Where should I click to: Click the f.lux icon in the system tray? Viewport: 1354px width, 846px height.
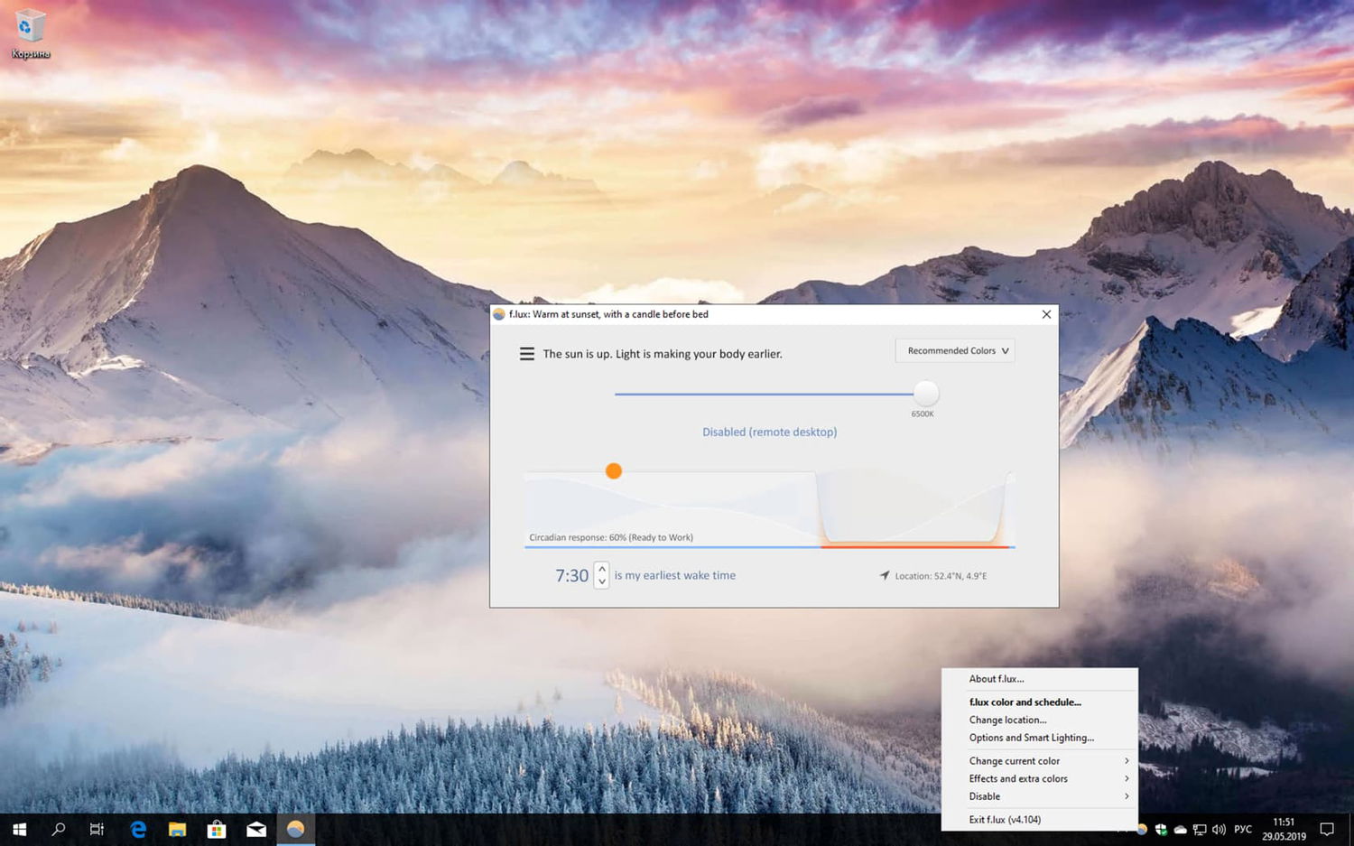point(1141,829)
